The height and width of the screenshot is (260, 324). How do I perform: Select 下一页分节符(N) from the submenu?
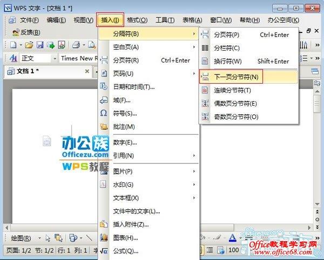pyautogui.click(x=236, y=77)
